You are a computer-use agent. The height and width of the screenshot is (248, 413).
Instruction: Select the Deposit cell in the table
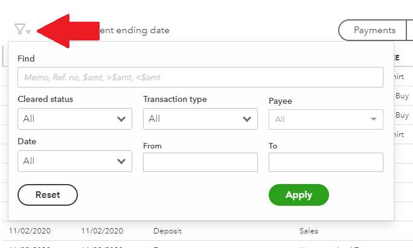pos(168,231)
